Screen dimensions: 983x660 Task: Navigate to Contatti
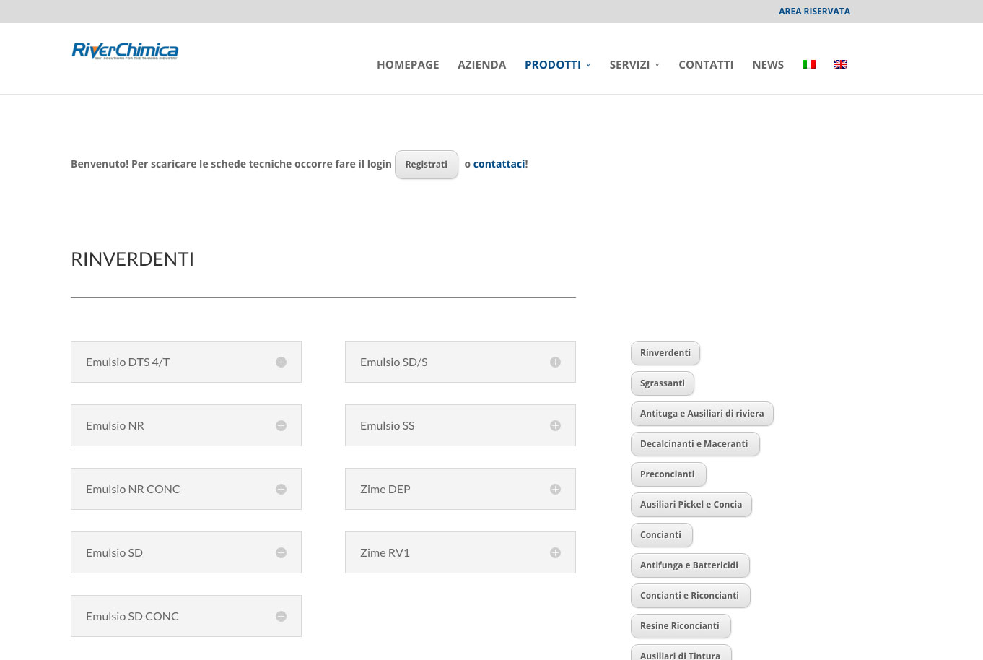click(706, 65)
